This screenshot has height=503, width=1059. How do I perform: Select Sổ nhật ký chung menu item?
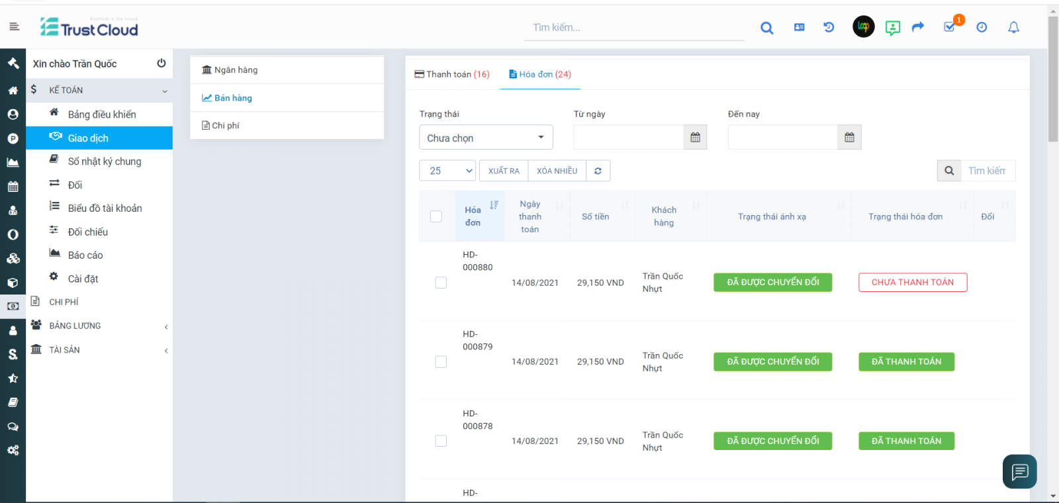coord(104,161)
